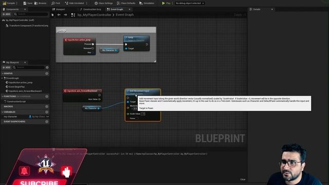The height and width of the screenshot is (185, 329).
Task: Open Find in blueprint
Action: pos(56,3)
